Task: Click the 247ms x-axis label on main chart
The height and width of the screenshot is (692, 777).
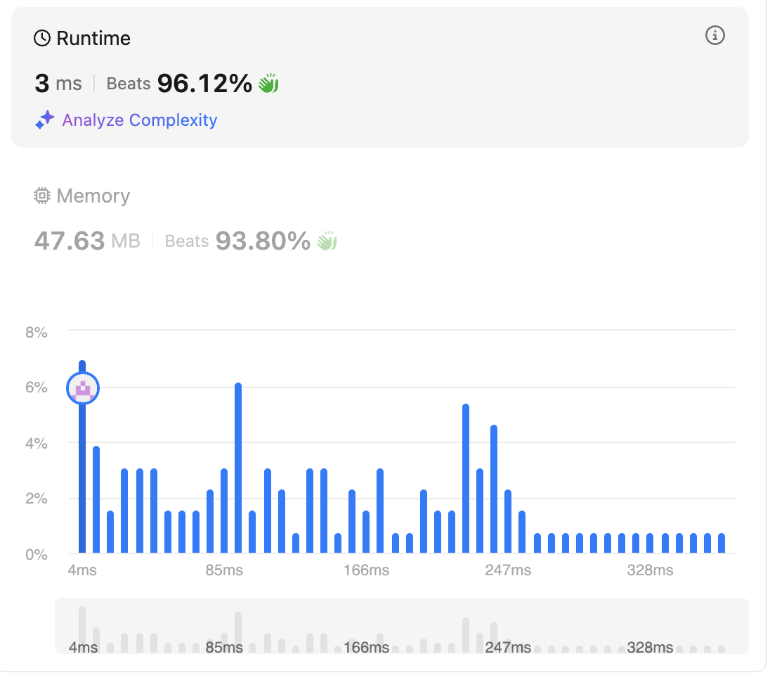Action: click(508, 570)
